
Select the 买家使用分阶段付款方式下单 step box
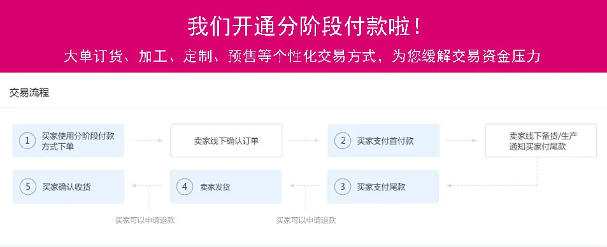[69, 141]
